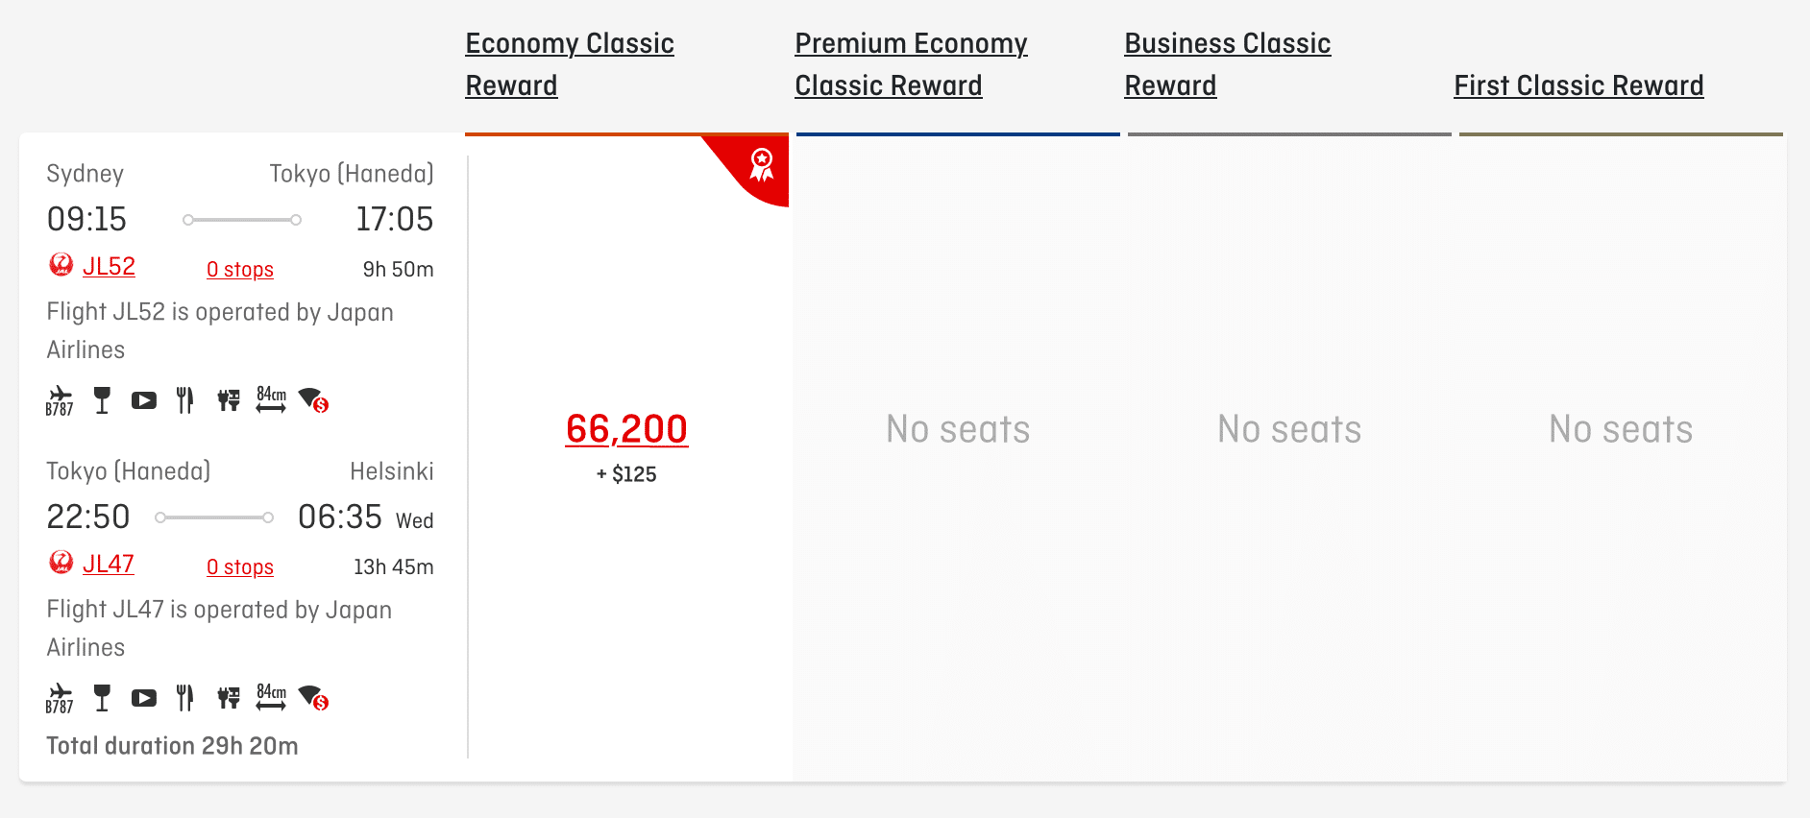Click the in-flight video icon for flight JL47
Screen dimensions: 1810x818
(144, 698)
